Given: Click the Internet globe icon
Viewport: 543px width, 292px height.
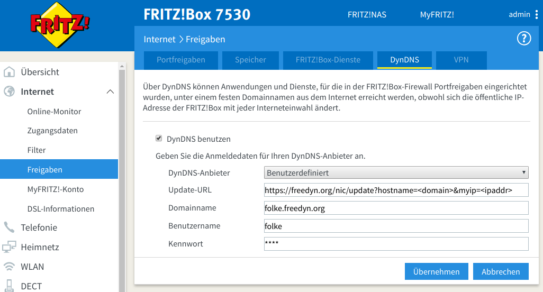Looking at the screenshot, I should pyautogui.click(x=9, y=92).
